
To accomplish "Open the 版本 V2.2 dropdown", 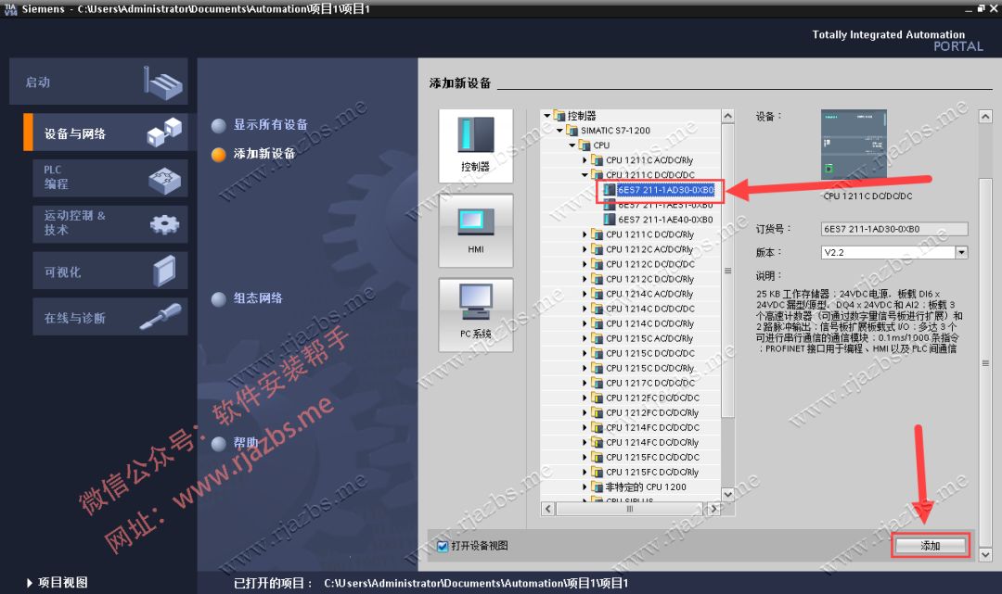I will tap(961, 251).
